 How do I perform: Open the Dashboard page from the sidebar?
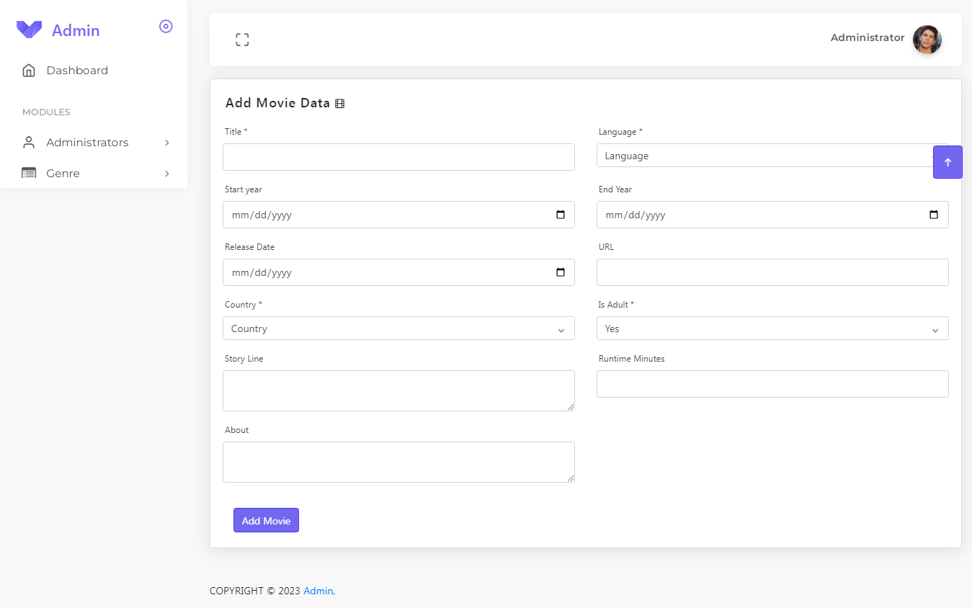tap(77, 70)
